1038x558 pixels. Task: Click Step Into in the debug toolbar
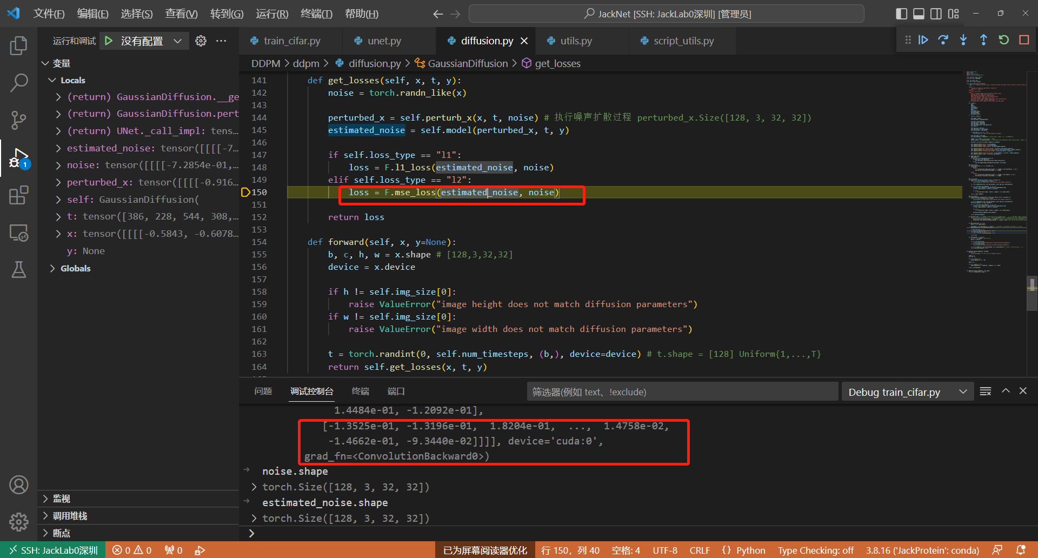(963, 40)
